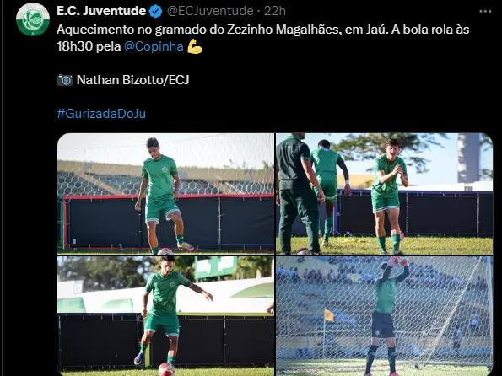502x376 pixels.
Task: Click the flexed biceps emoji
Action: [195, 46]
